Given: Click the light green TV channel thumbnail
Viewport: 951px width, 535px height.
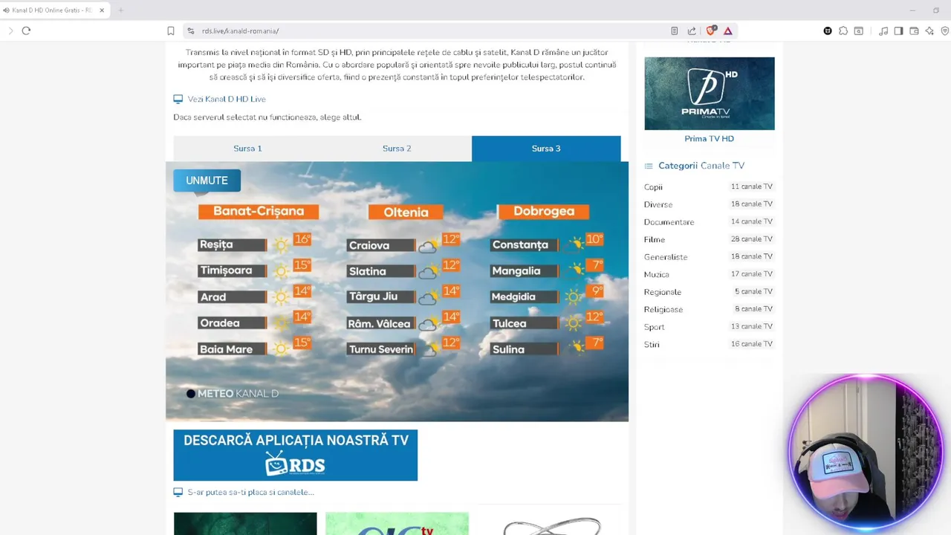Looking at the screenshot, I should click(x=397, y=524).
